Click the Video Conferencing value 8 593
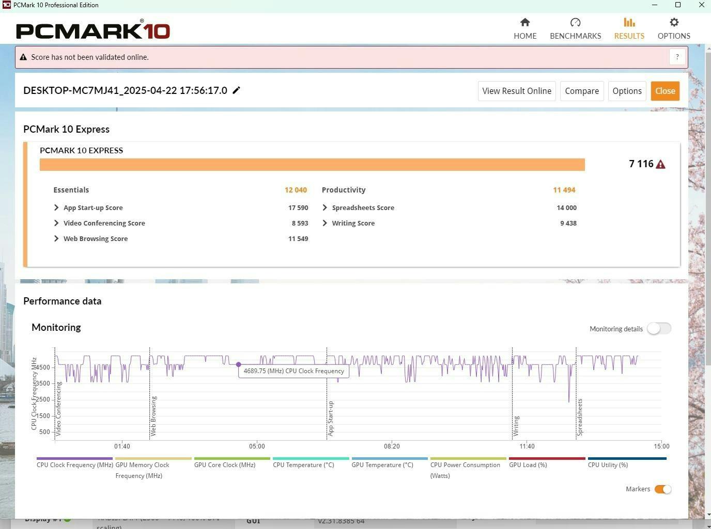The image size is (711, 529). coord(300,223)
